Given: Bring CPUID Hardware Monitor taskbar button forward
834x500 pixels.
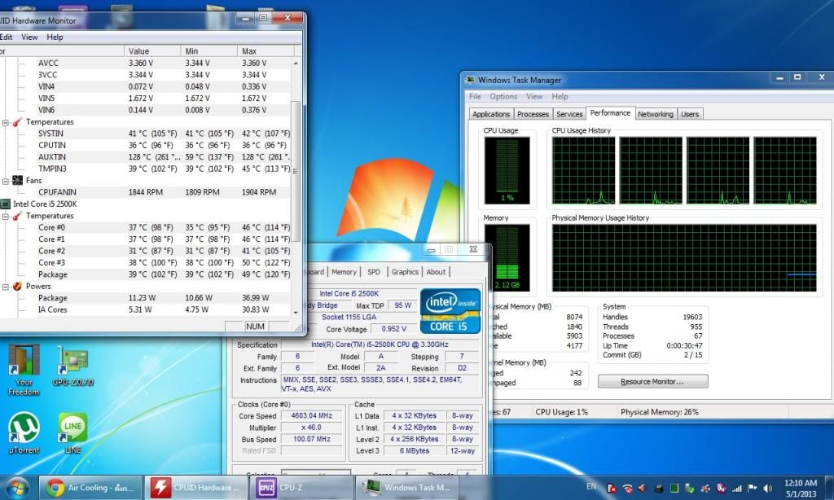Looking at the screenshot, I should pyautogui.click(x=195, y=487).
